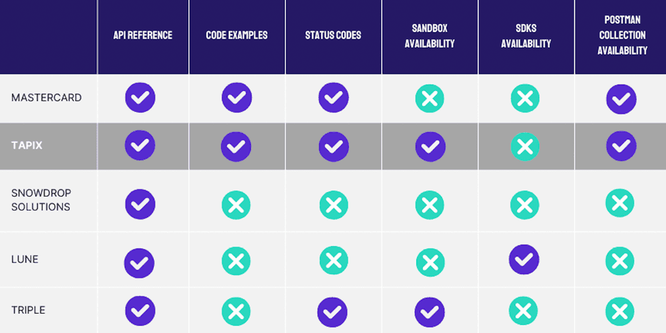Screen dimensions: 666x333
Task: Select the Status Codes column header
Action: (333, 35)
